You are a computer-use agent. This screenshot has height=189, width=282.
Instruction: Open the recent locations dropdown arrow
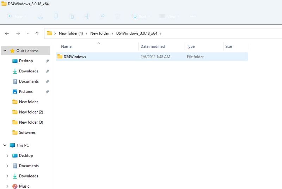[x=28, y=33]
